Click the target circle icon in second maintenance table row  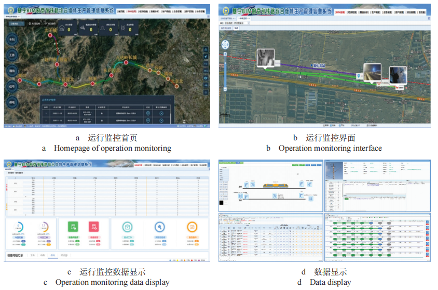pyautogui.click(x=161, y=120)
